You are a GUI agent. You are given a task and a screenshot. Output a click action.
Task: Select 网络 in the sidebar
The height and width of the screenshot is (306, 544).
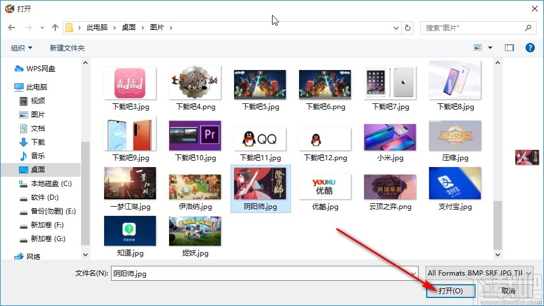pyautogui.click(x=28, y=257)
